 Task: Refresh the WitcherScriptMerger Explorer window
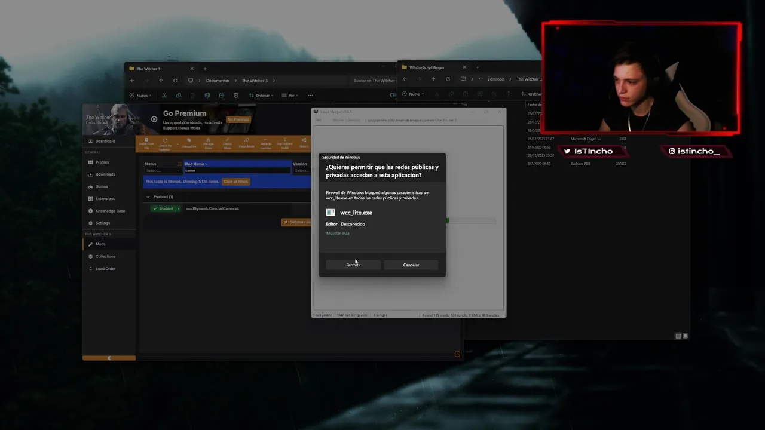[448, 79]
